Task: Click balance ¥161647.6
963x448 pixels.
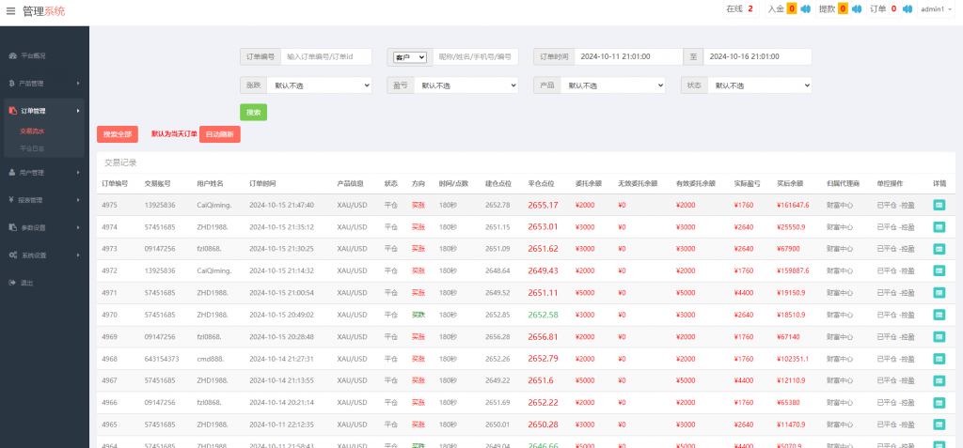Action: click(x=793, y=206)
